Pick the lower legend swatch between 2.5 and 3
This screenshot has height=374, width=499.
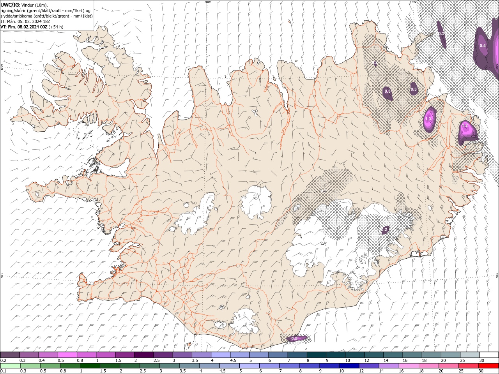tap(150, 365)
